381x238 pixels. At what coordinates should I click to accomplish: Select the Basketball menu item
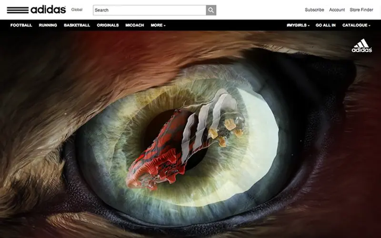(77, 25)
